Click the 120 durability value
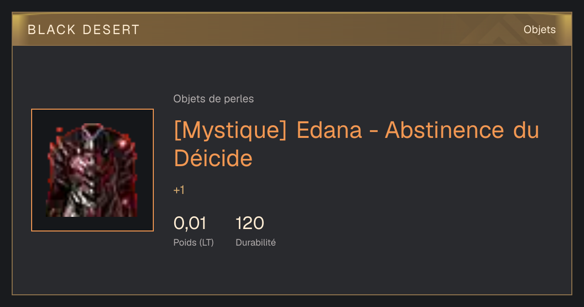Screen dimensions: 584x307 (x=250, y=223)
